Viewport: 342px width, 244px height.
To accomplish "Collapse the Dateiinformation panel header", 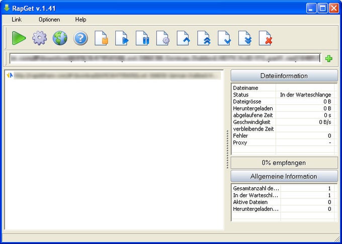I will [284, 76].
